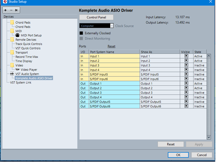Click State cell of Output 1 row
This screenshot has height=162, width=216.
click(200, 84)
